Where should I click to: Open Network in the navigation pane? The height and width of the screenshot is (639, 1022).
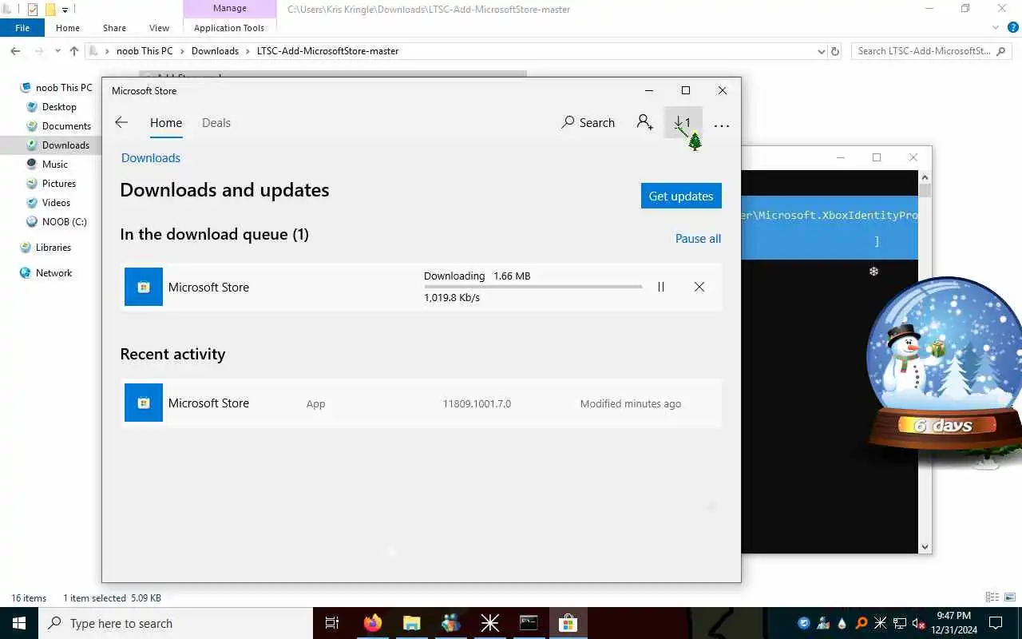tap(53, 273)
